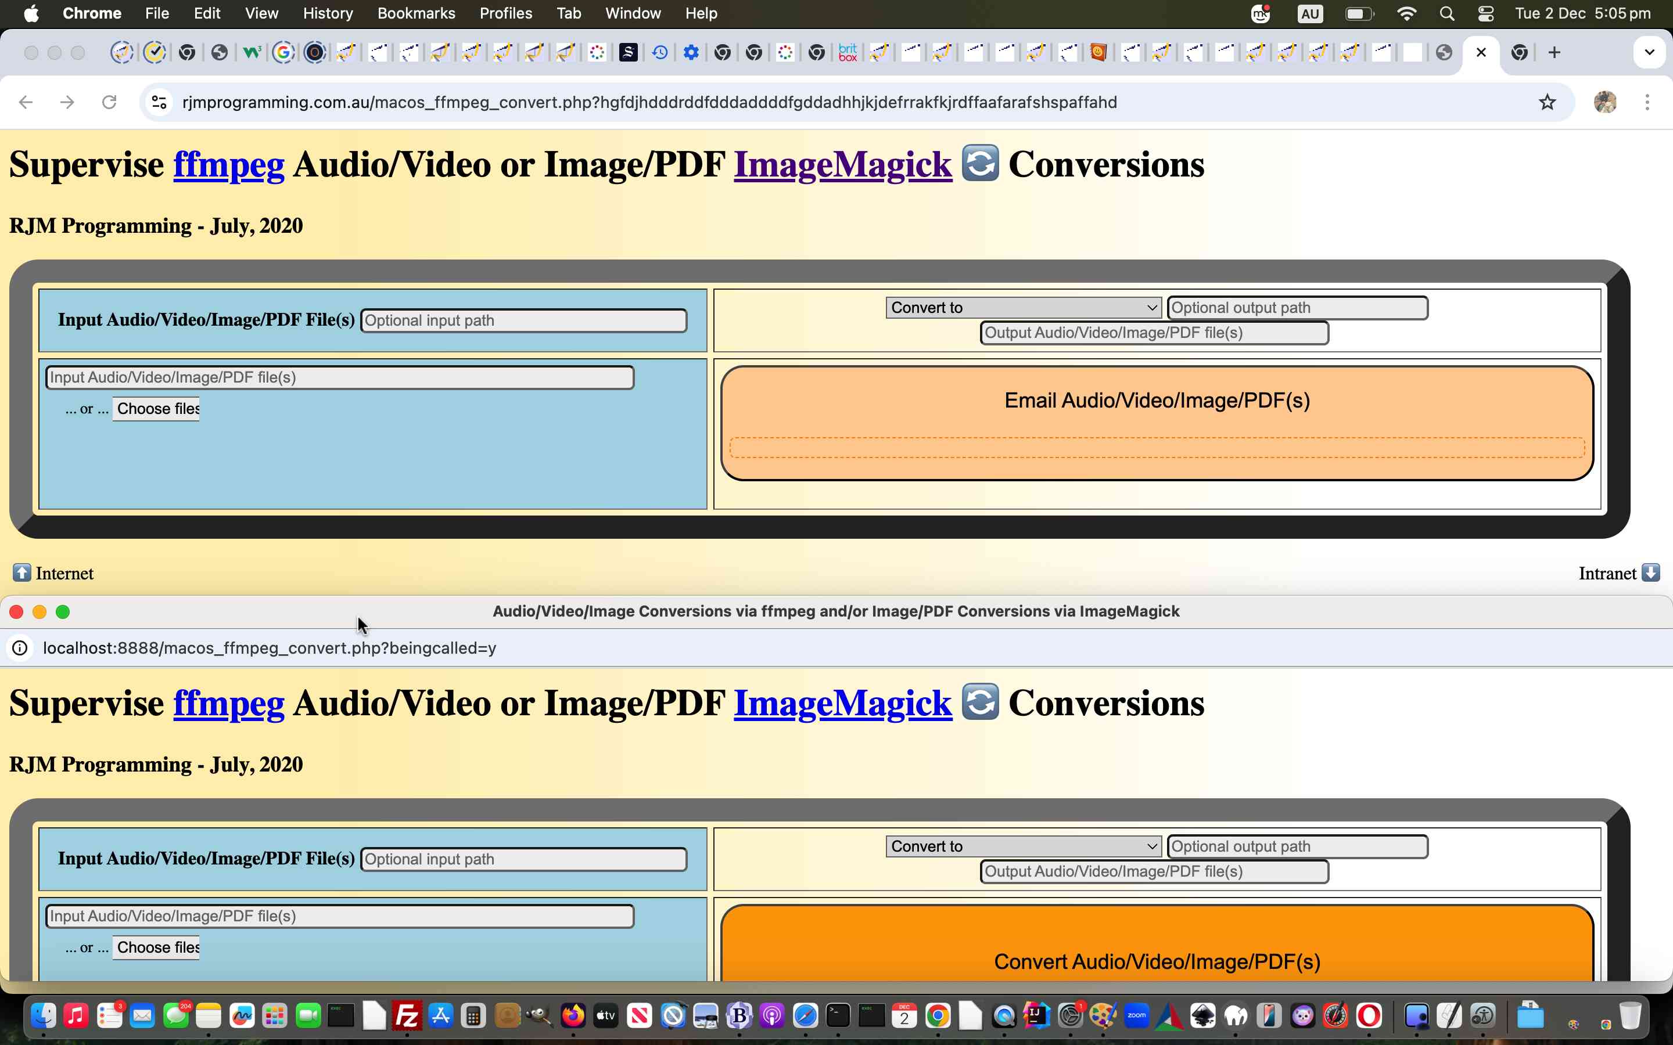Click the ffmpeg hyperlink in the heading
Viewport: 1673px width, 1045px height.
[228, 164]
